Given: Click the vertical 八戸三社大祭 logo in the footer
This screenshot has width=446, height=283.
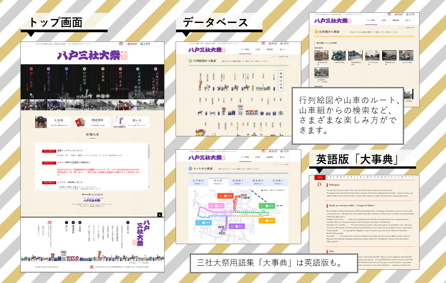Looking at the screenshot, I should [142, 233].
